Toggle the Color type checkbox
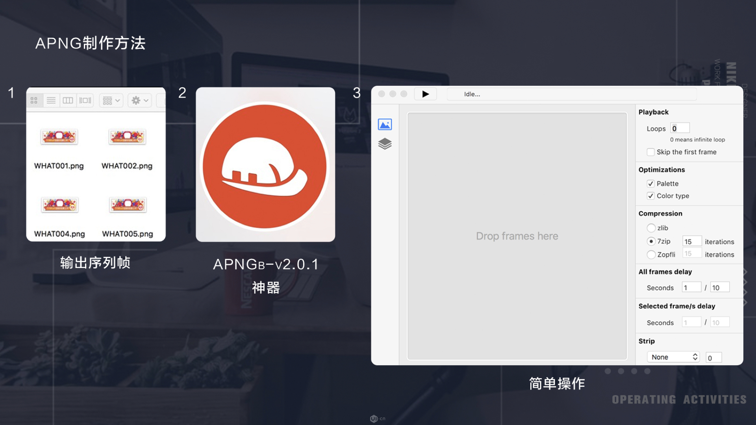 (x=650, y=196)
